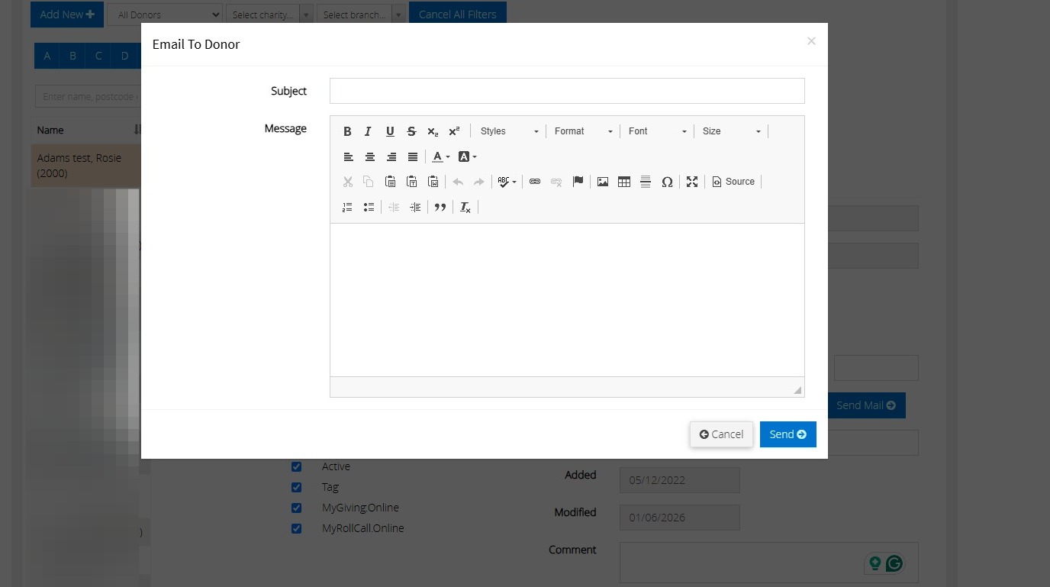Toggle subscript formatting
Screen dimensions: 1050x587
433,131
